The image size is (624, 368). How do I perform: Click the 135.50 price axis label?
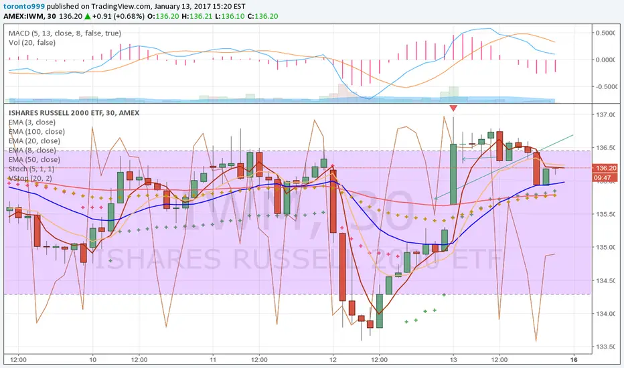pyautogui.click(x=605, y=214)
